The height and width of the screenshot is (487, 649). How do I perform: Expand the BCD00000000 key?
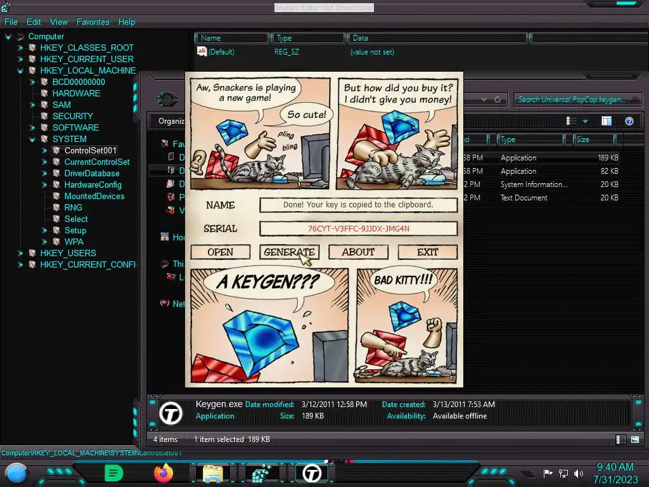pos(32,82)
